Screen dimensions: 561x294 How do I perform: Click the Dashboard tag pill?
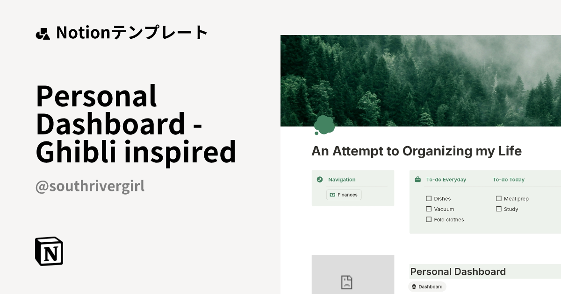tap(428, 287)
